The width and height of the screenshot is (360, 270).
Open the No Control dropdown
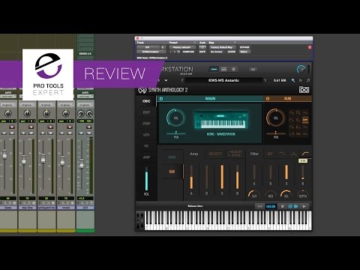217,52
